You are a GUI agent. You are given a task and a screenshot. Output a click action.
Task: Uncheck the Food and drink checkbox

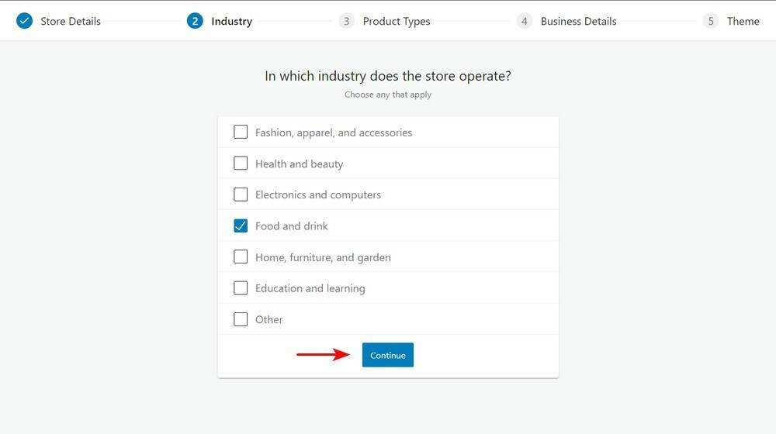tap(241, 226)
